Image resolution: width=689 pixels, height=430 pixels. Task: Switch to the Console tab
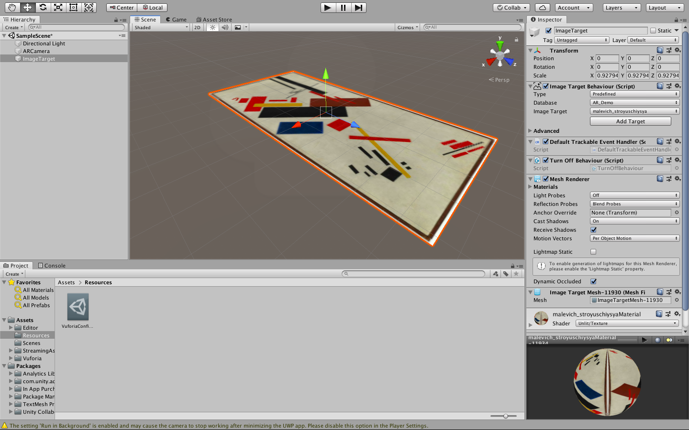coord(52,266)
